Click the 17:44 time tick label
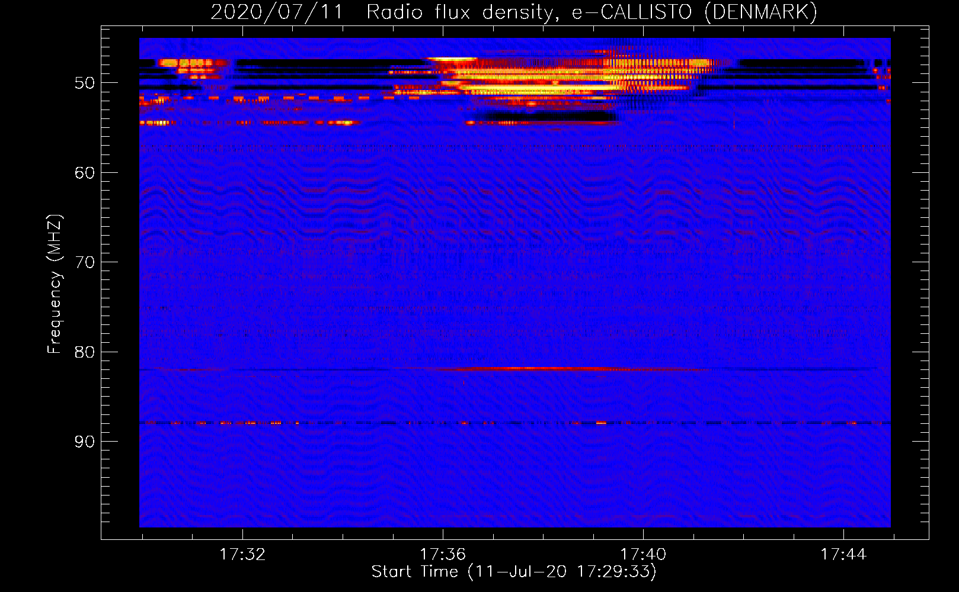959x592 pixels. pos(843,555)
